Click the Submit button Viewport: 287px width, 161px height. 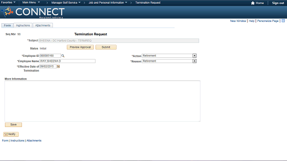pos(106,47)
